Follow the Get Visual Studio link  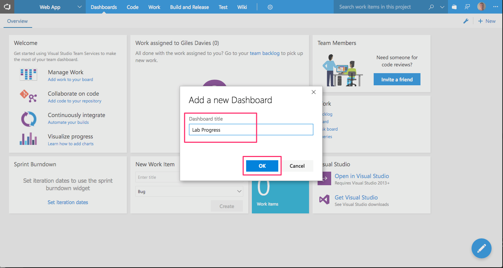click(x=356, y=197)
